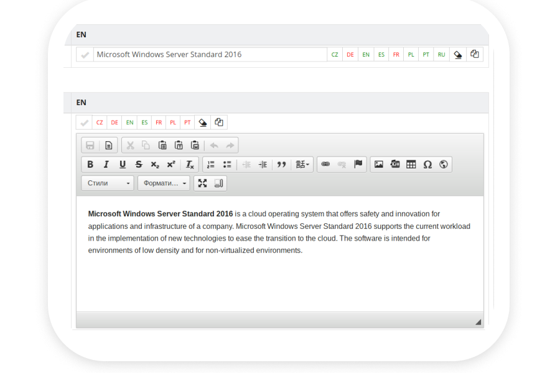Image resolution: width=560 pixels, height=373 pixels.
Task: Click the Special Character omega icon
Action: [x=427, y=164]
